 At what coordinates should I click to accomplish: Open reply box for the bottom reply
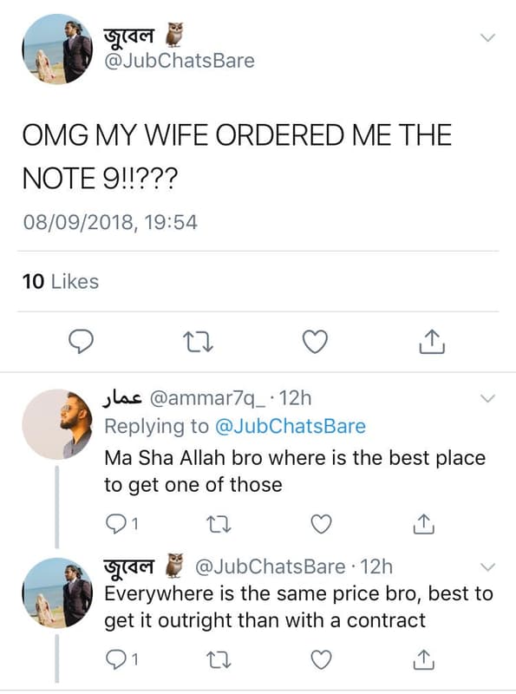[117, 658]
